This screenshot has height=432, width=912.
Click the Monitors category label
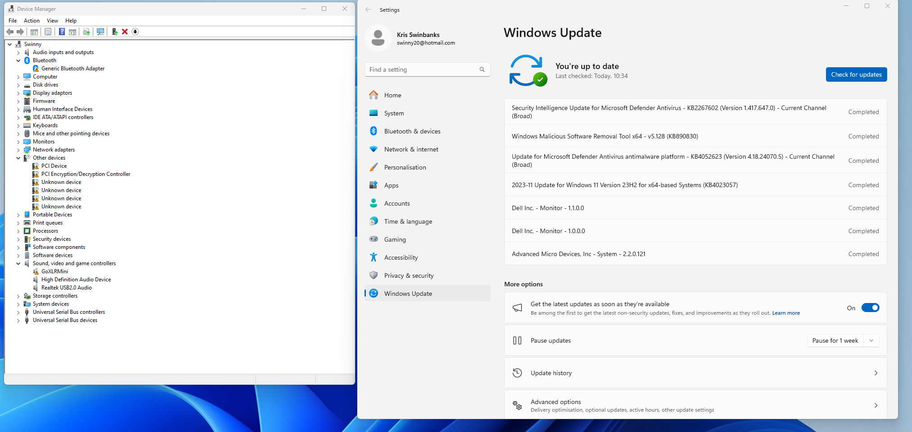click(x=44, y=142)
